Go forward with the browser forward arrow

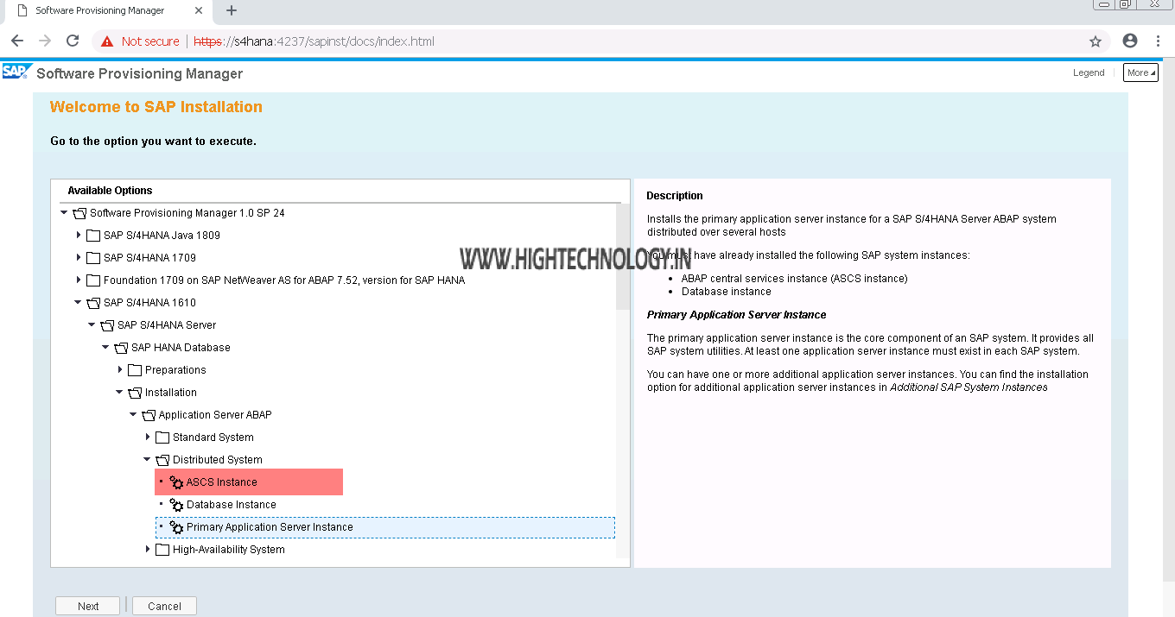pyautogui.click(x=45, y=41)
